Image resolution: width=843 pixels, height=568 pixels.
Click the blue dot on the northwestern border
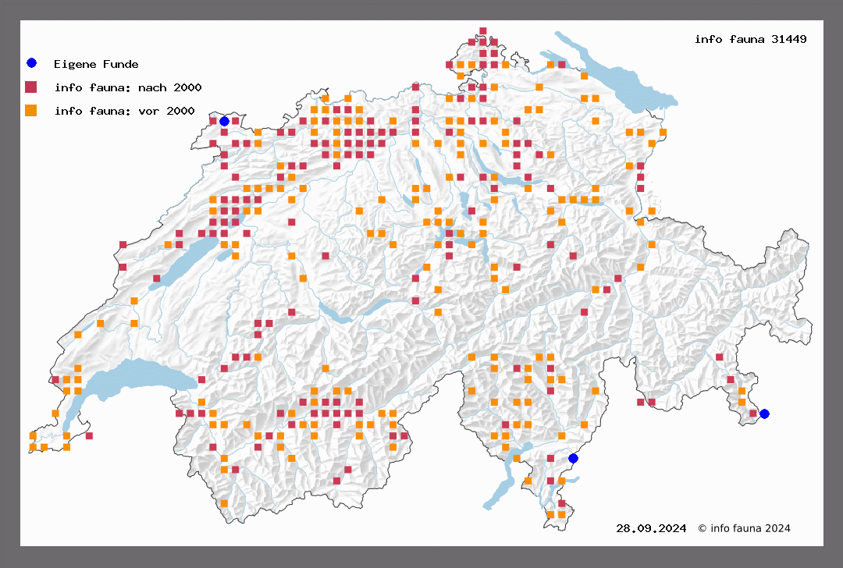click(224, 121)
